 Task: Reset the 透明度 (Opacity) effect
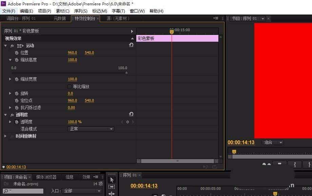tap(131, 115)
